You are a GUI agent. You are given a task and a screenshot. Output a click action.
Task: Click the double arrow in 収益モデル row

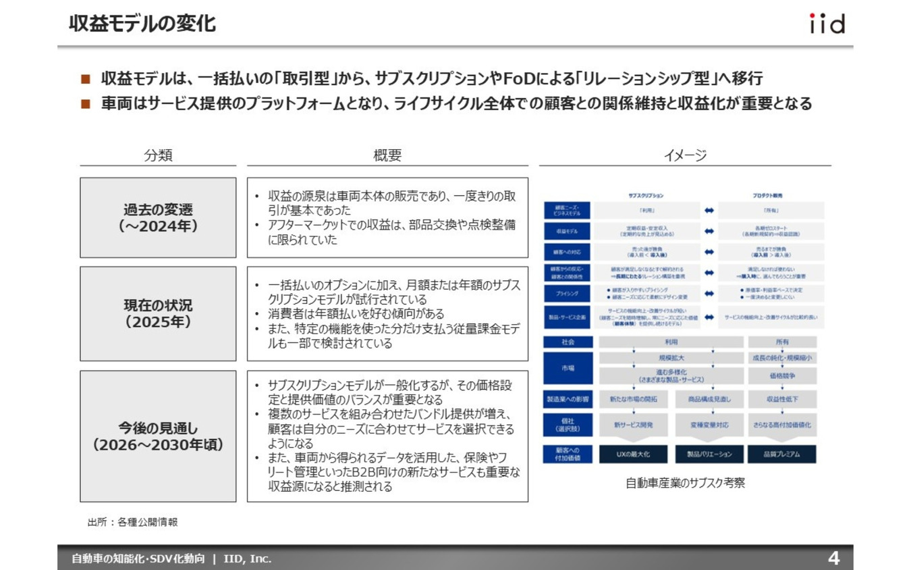tap(709, 231)
